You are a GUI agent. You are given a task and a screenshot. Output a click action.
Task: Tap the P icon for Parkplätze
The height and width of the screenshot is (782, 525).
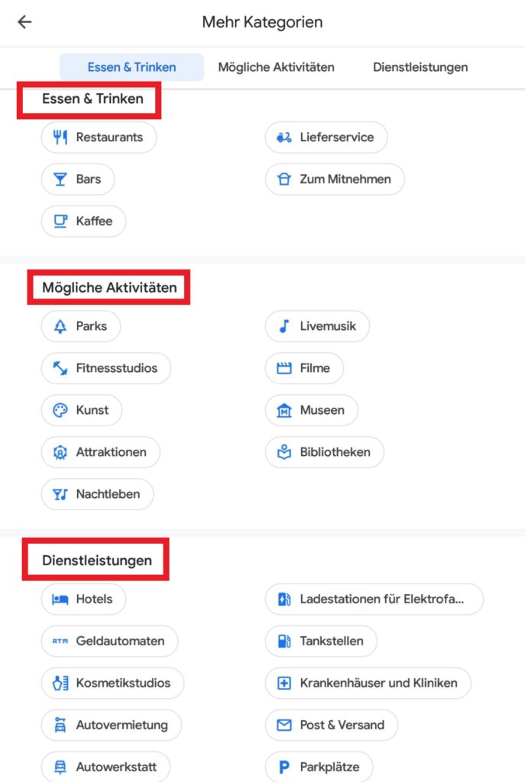point(284,767)
